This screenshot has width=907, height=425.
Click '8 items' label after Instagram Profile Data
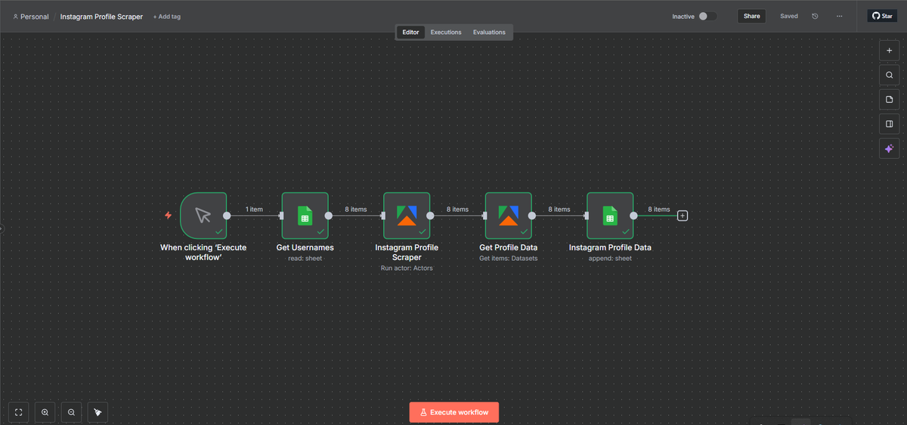659,209
